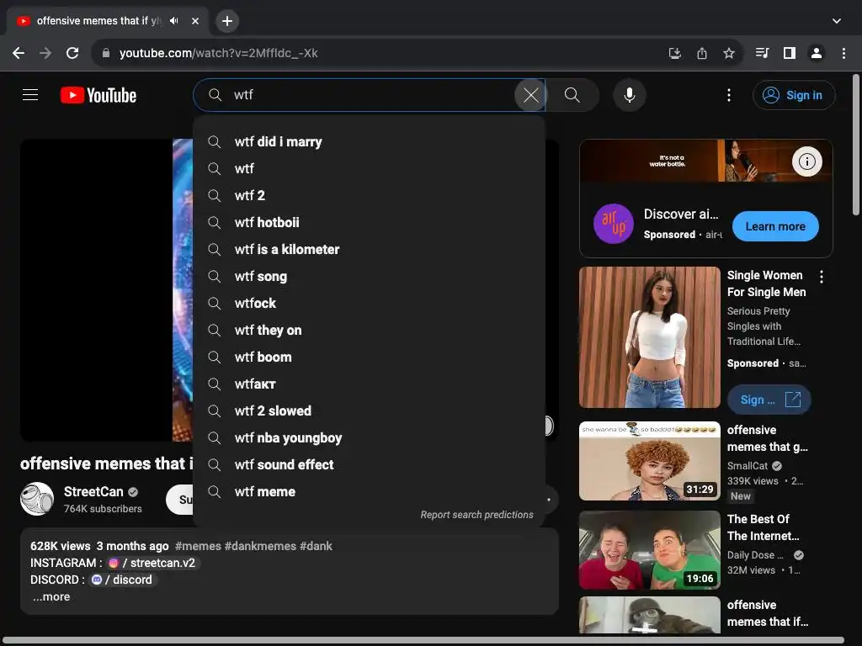This screenshot has height=646, width=862.
Task: Open the discord link in description
Action: coord(122,580)
